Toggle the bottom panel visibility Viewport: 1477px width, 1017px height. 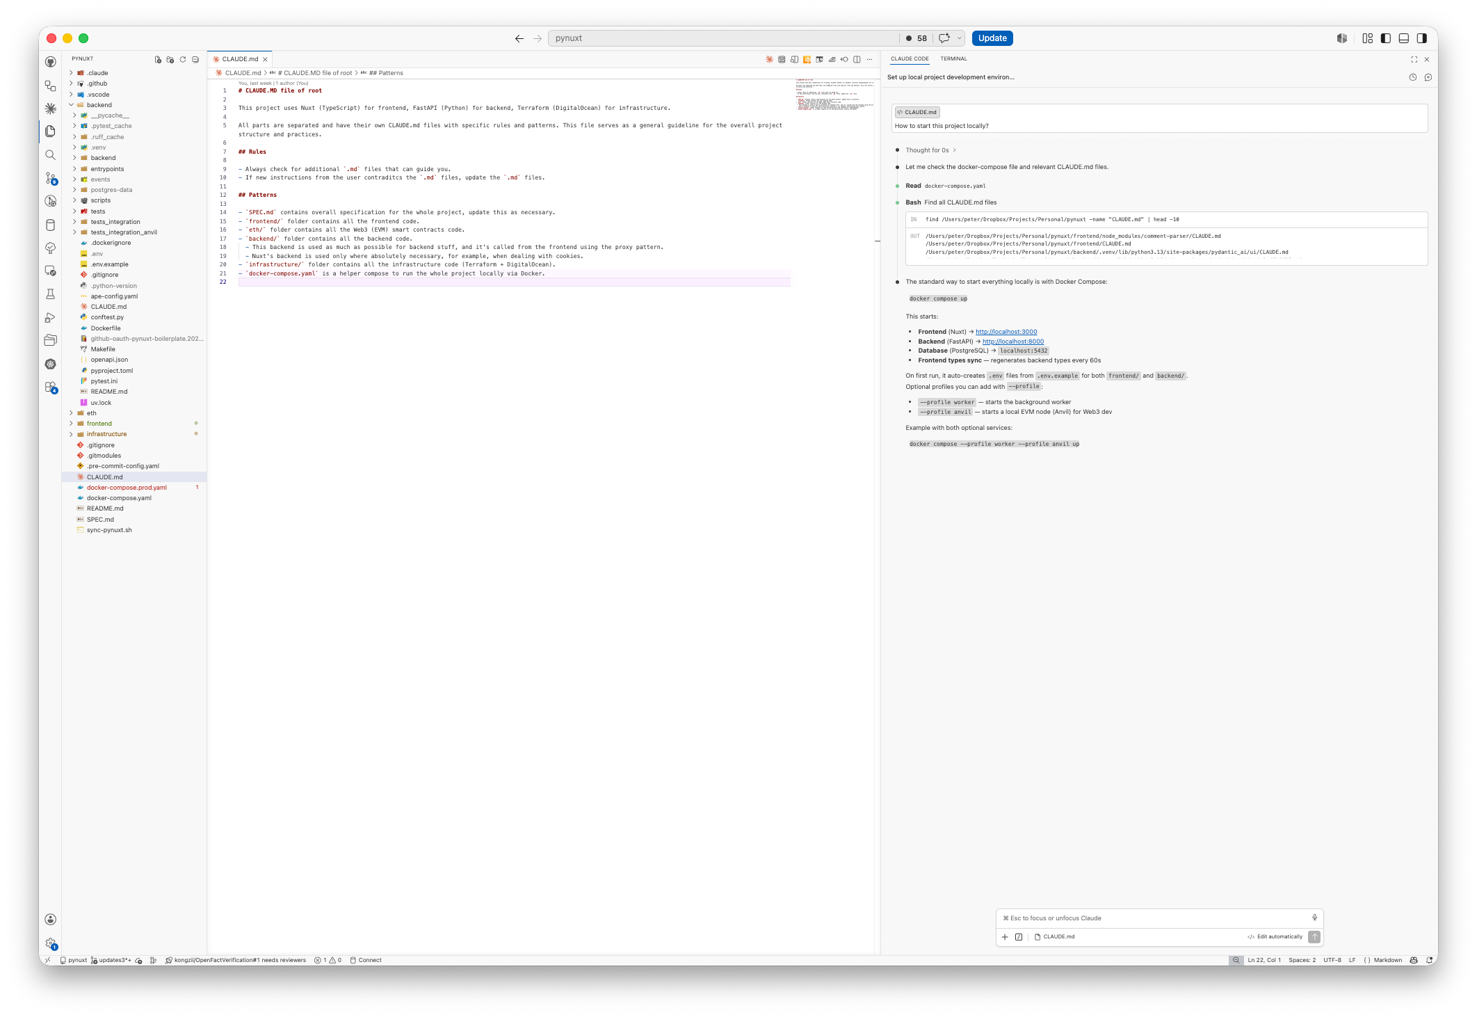pyautogui.click(x=1403, y=38)
